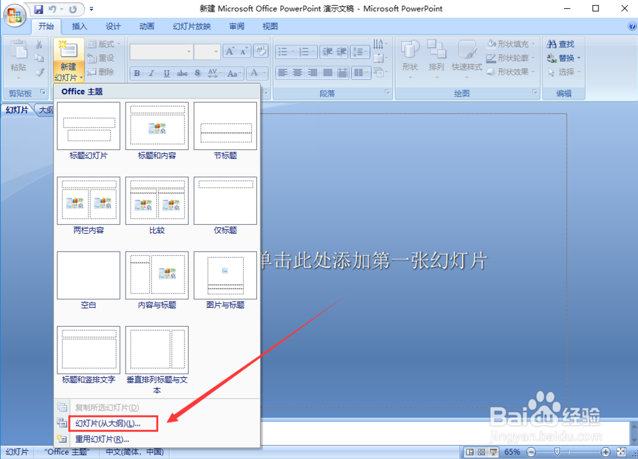Toggle bold formatting
This screenshot has width=638, height=459.
coord(137,73)
